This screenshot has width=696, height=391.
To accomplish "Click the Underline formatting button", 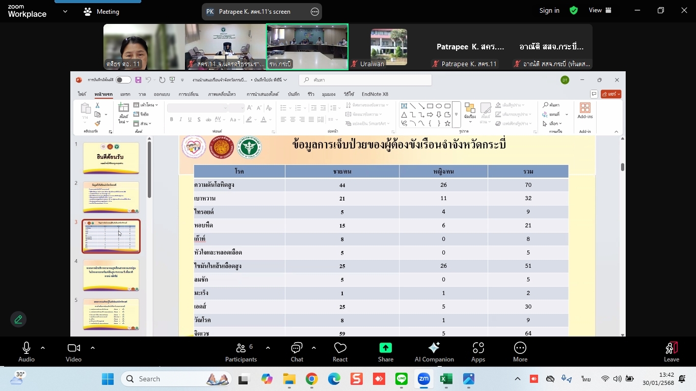I will click(190, 120).
